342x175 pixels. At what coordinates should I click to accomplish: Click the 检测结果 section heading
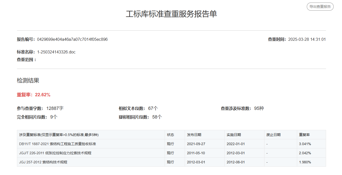tap(28, 81)
